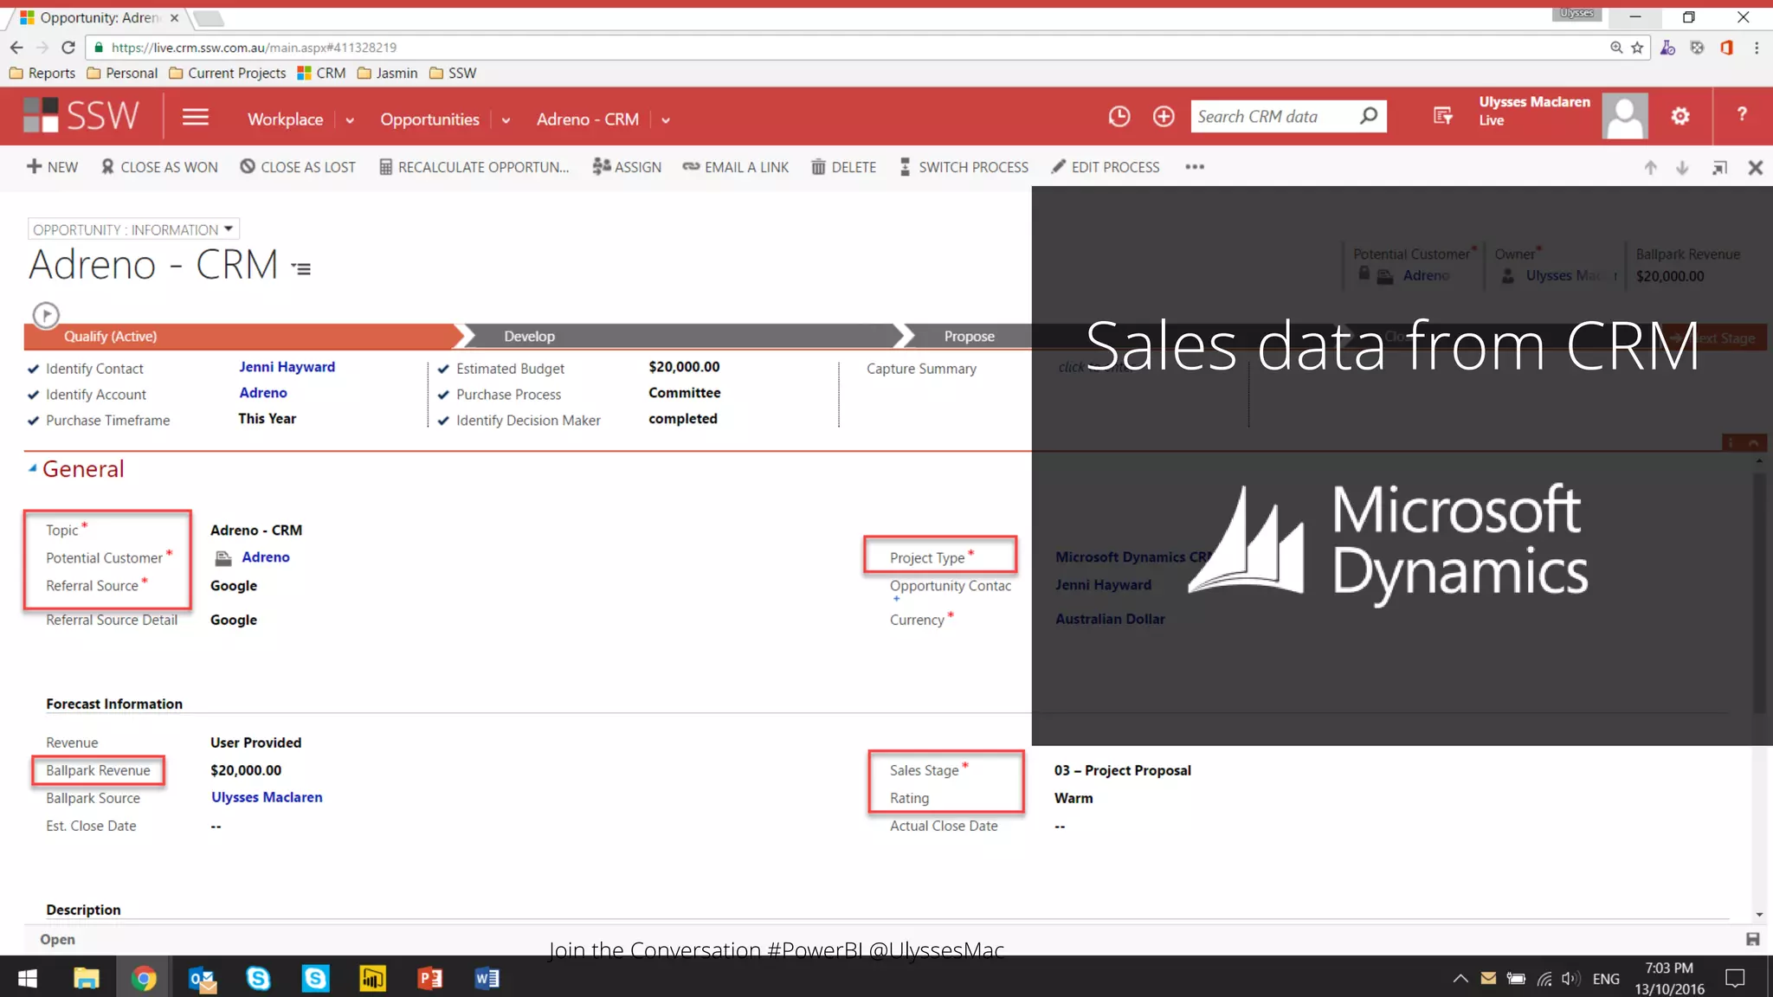Screen dimensions: 1773x997
Task: Open the advanced find icon
Action: point(1442,116)
